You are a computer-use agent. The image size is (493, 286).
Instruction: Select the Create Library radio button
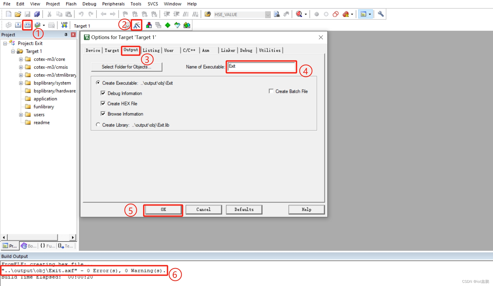click(x=98, y=125)
